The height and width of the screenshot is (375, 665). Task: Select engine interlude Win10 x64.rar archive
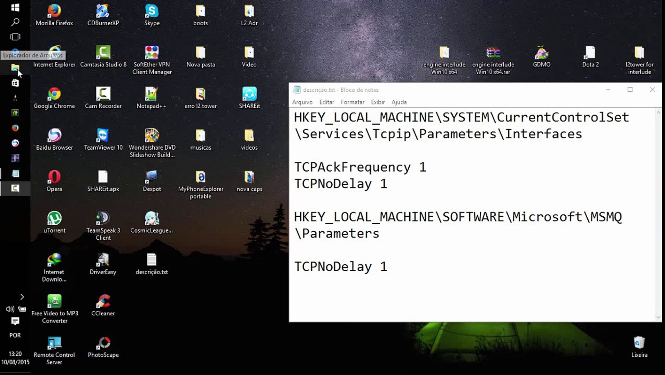(493, 60)
